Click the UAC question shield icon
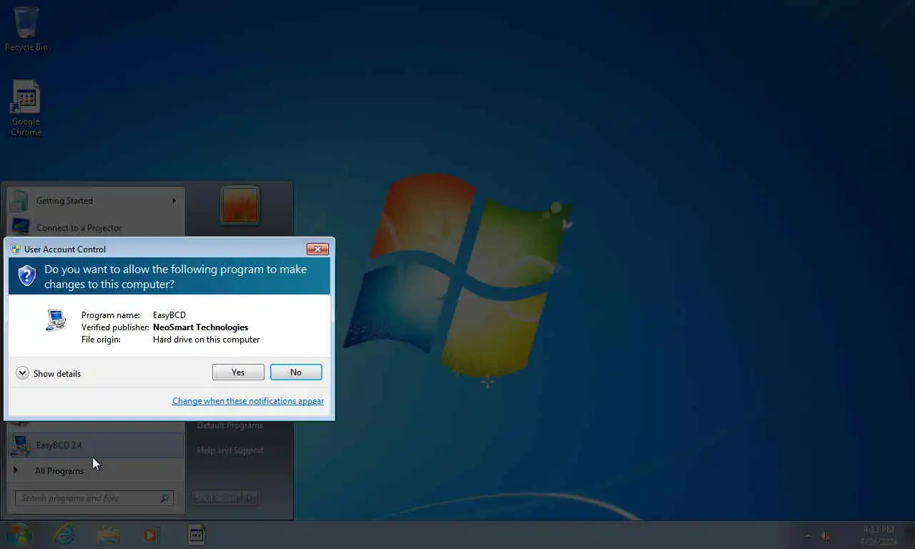Image resolution: width=915 pixels, height=549 pixels. coord(27,276)
